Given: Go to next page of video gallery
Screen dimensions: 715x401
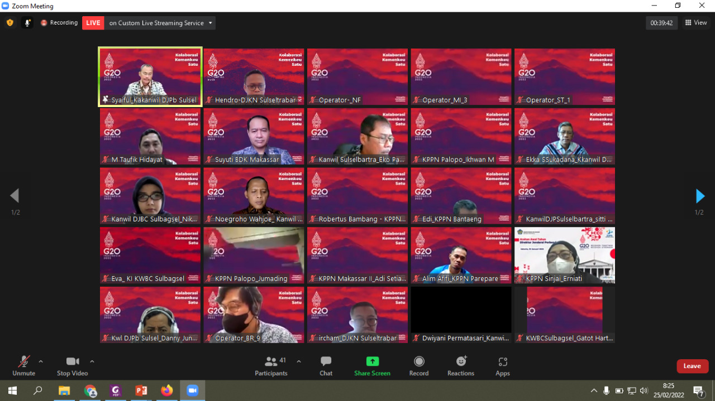Looking at the screenshot, I should [x=699, y=196].
